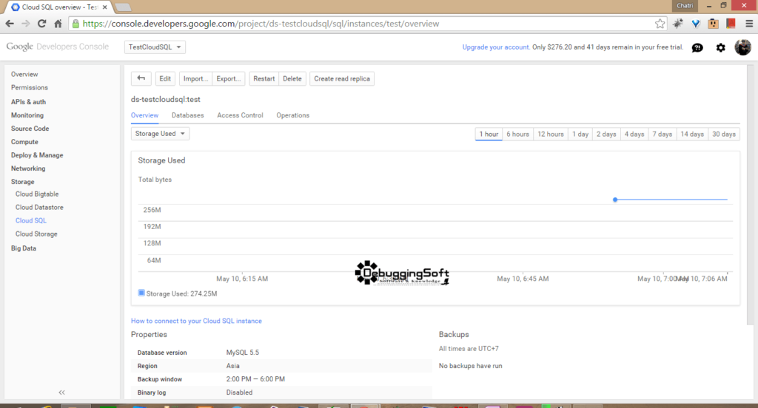This screenshot has height=408, width=758.
Task: Open the Chrome menu hamburger icon
Action: coord(749,24)
